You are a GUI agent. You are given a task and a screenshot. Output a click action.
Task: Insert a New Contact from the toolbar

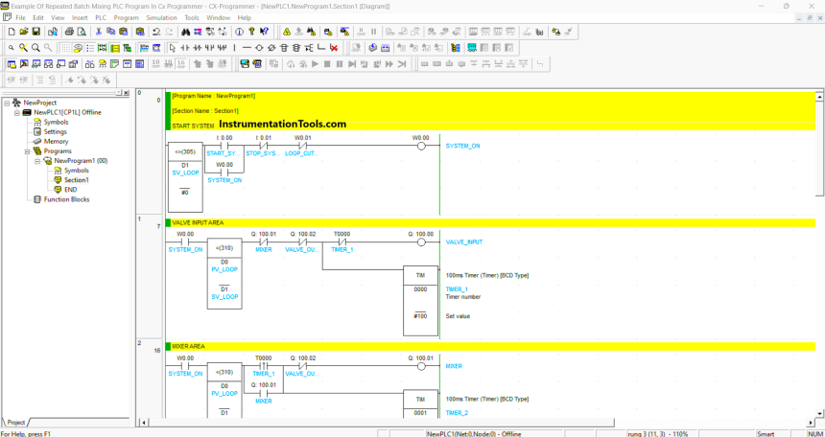pyautogui.click(x=184, y=48)
